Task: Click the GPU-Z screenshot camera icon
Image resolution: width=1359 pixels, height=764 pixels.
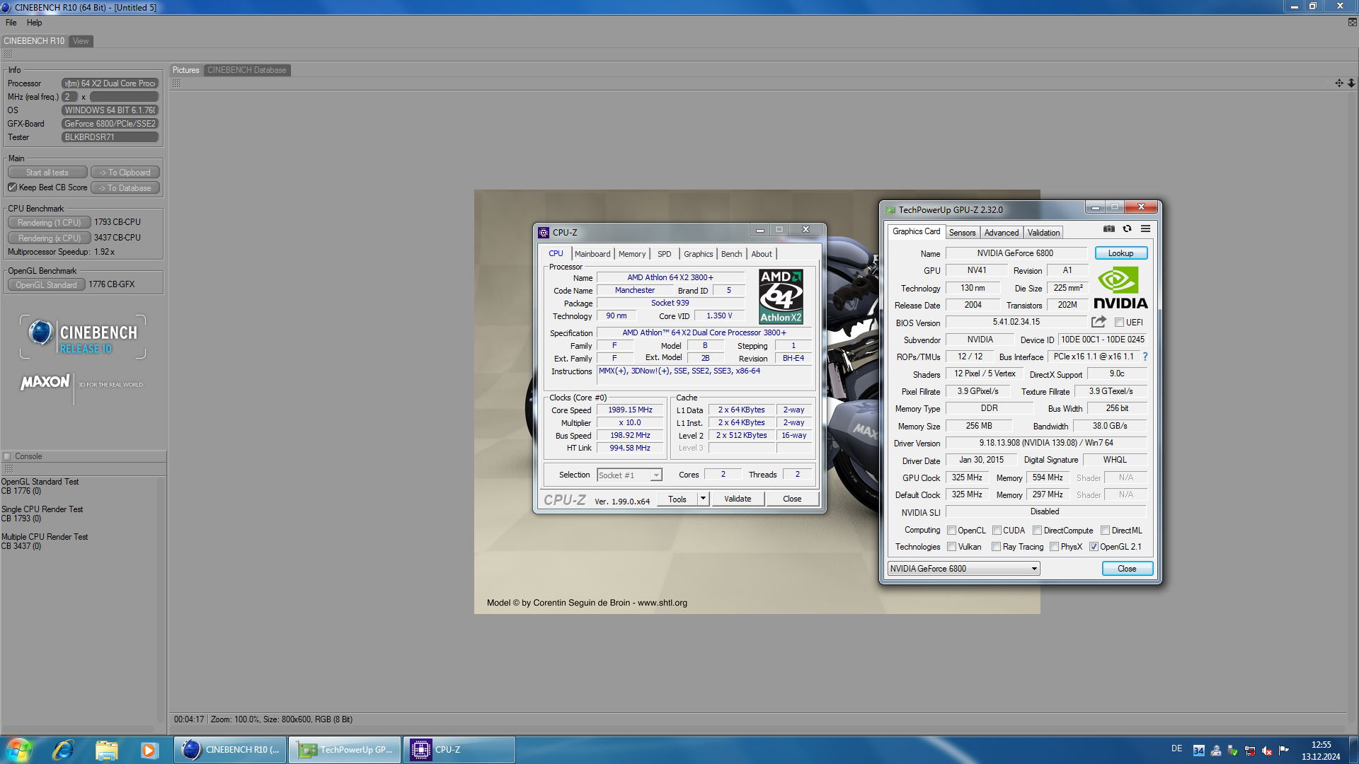Action: 1108,229
